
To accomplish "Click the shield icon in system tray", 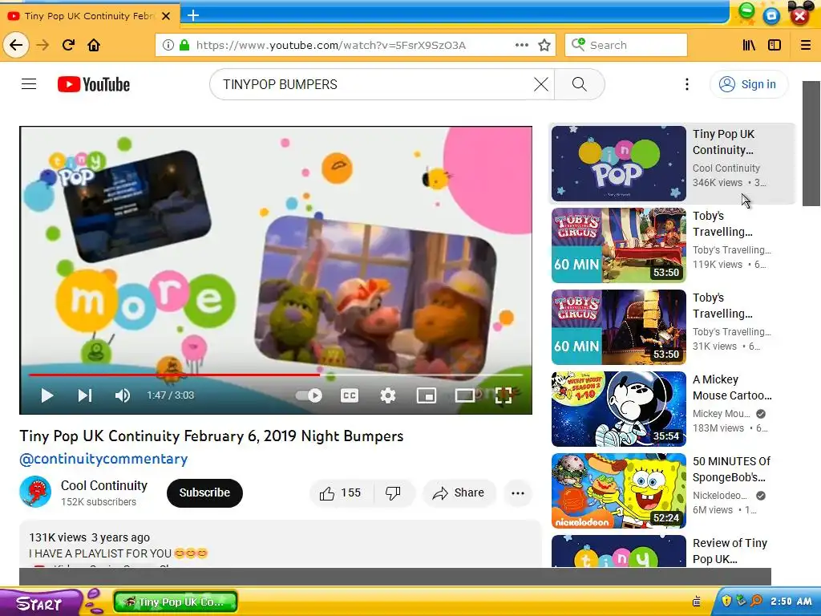I will click(x=726, y=601).
